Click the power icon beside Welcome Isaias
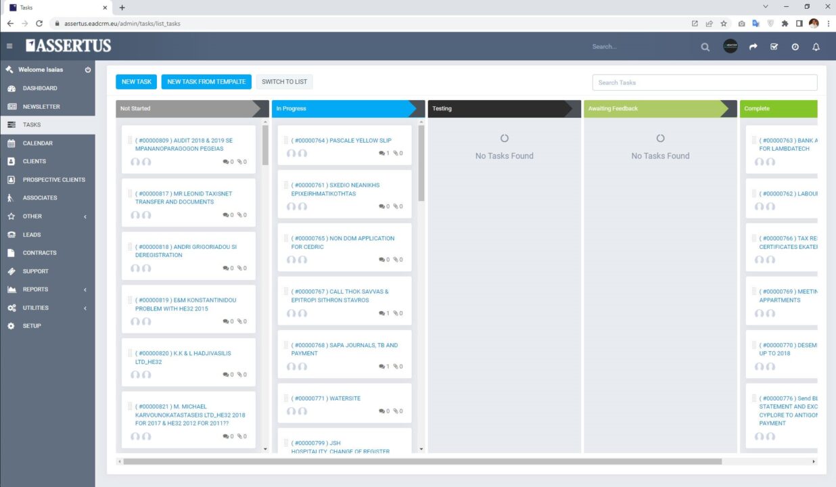The image size is (836, 487). (88, 70)
